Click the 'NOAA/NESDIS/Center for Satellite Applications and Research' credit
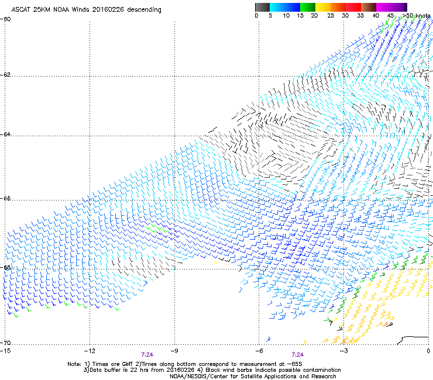The height and width of the screenshot is (380, 433). 253,376
